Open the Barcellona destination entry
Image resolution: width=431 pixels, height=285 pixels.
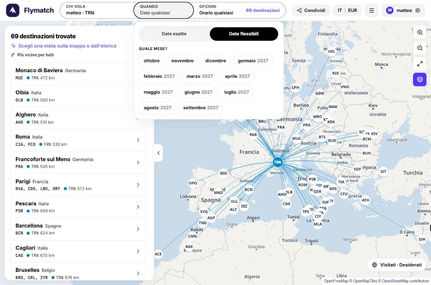coord(78,229)
